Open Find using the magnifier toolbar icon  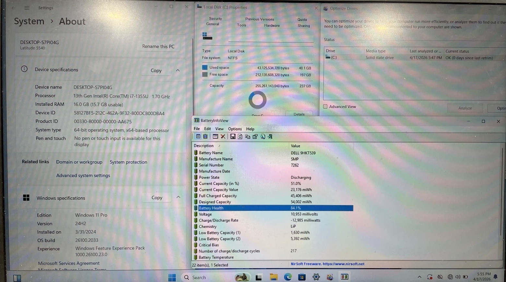tap(263, 136)
